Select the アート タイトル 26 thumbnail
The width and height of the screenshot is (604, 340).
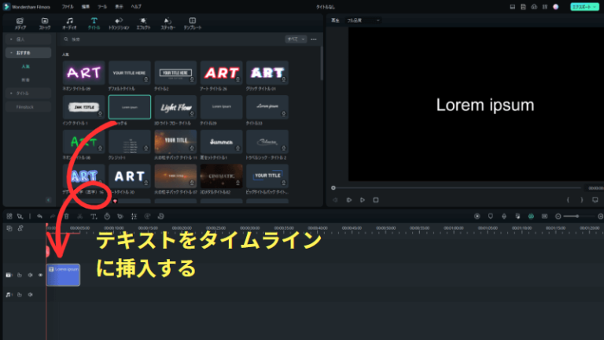coord(221,72)
